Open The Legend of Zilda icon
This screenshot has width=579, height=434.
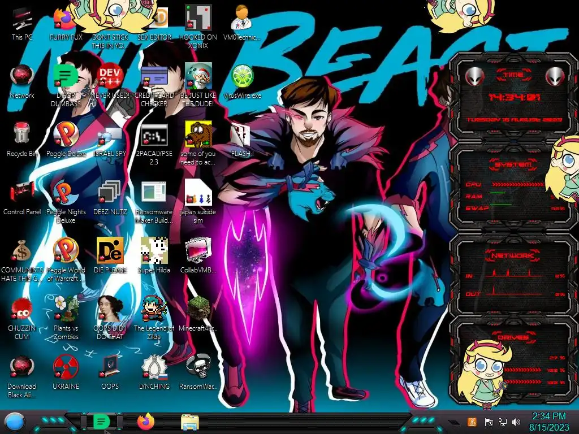(154, 308)
